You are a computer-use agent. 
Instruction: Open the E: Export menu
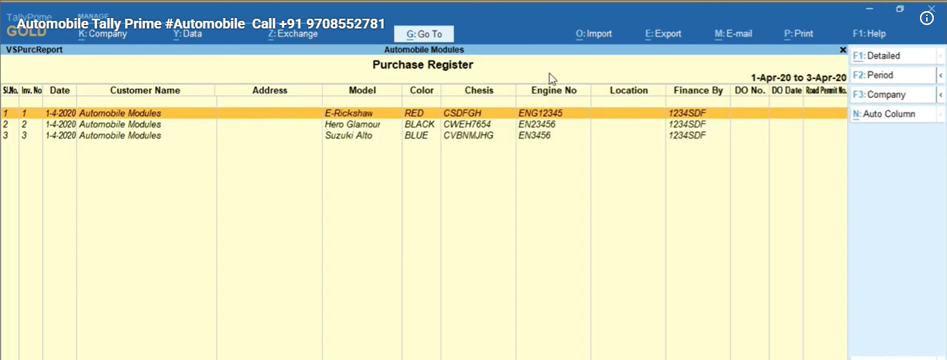(663, 33)
